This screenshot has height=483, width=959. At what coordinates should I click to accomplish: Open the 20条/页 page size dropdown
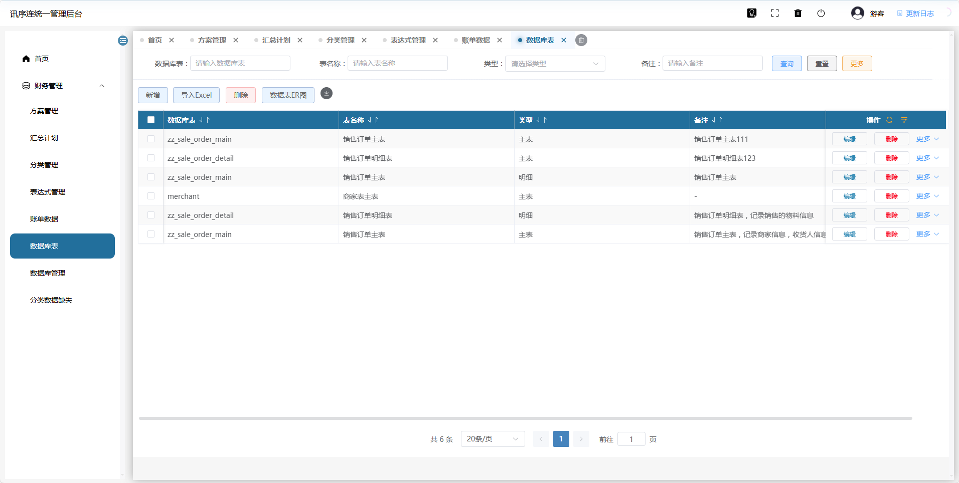pyautogui.click(x=493, y=439)
